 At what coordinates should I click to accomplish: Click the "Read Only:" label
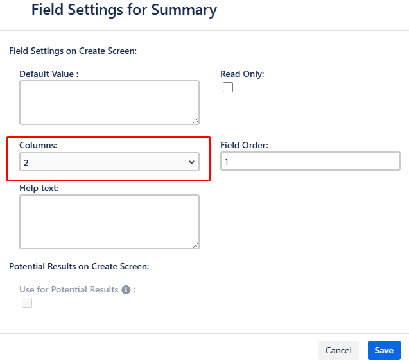click(242, 74)
